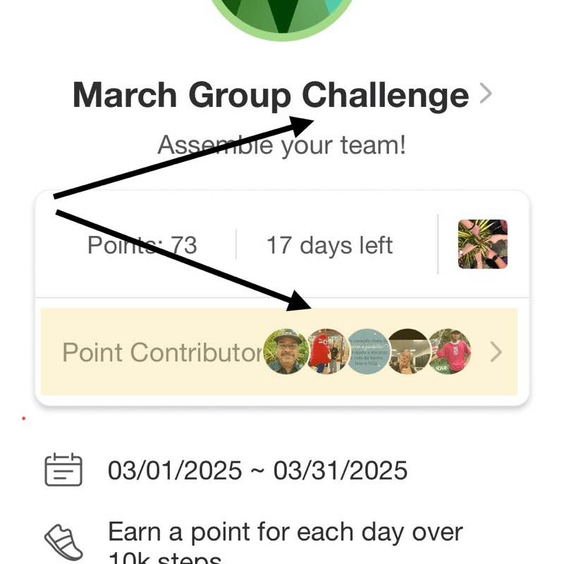Select the Points: 73 counter

pos(142,246)
